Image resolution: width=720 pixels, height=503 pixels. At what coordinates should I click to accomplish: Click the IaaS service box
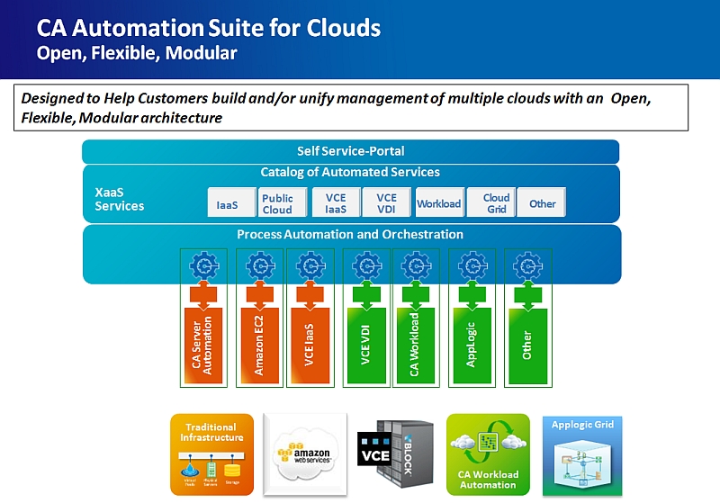231,202
